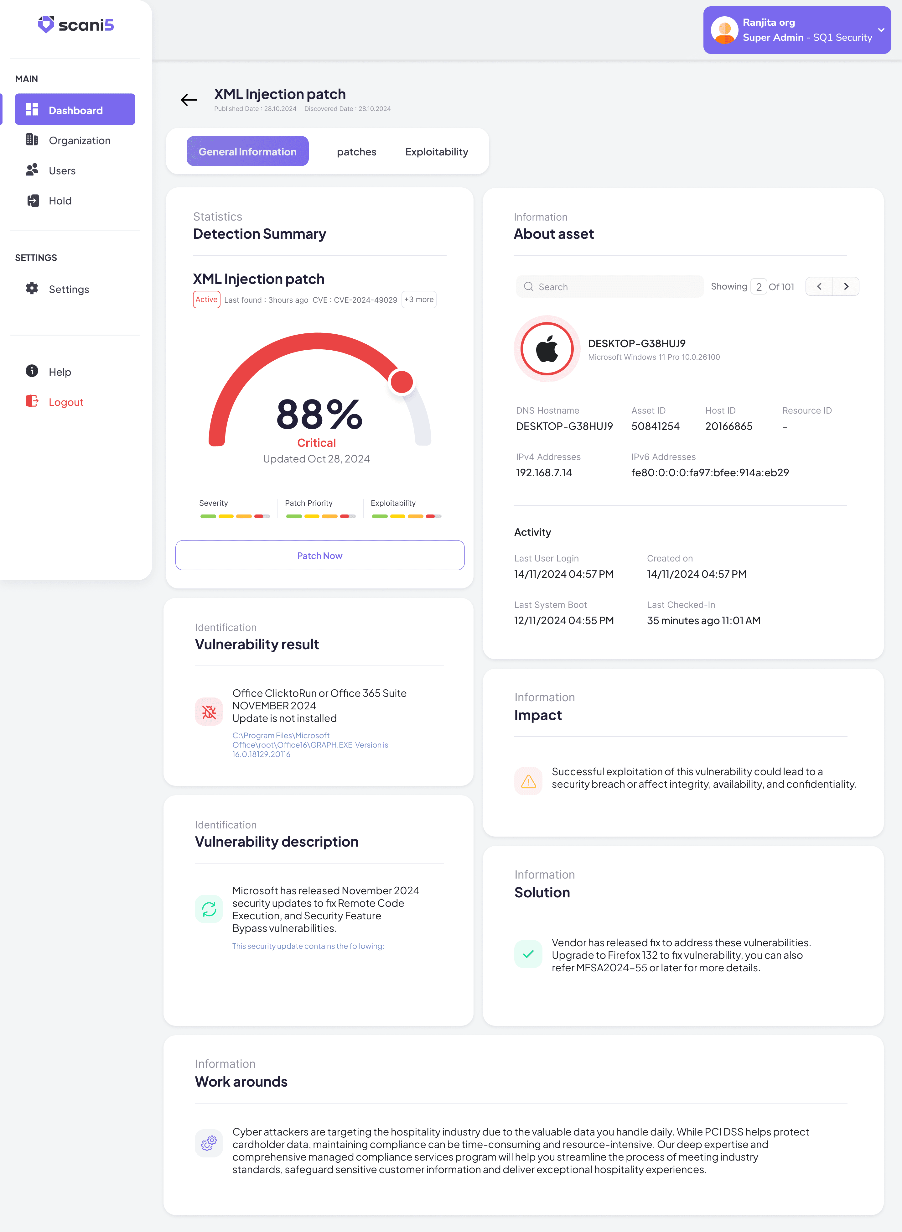Go to next asset with right chevron

coord(846,287)
